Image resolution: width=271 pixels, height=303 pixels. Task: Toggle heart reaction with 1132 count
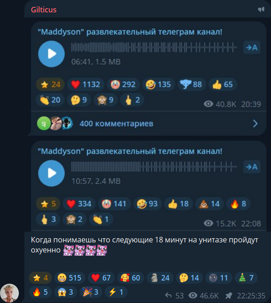[x=86, y=84]
